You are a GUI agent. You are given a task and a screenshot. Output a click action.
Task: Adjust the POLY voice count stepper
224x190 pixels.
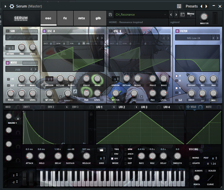coord(214,158)
